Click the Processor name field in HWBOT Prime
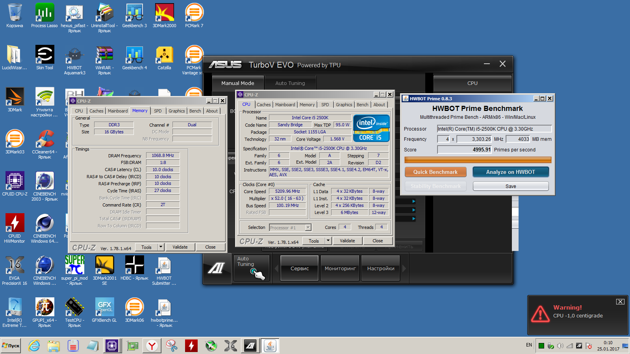Viewport: 630px width, 354px height. tap(494, 129)
